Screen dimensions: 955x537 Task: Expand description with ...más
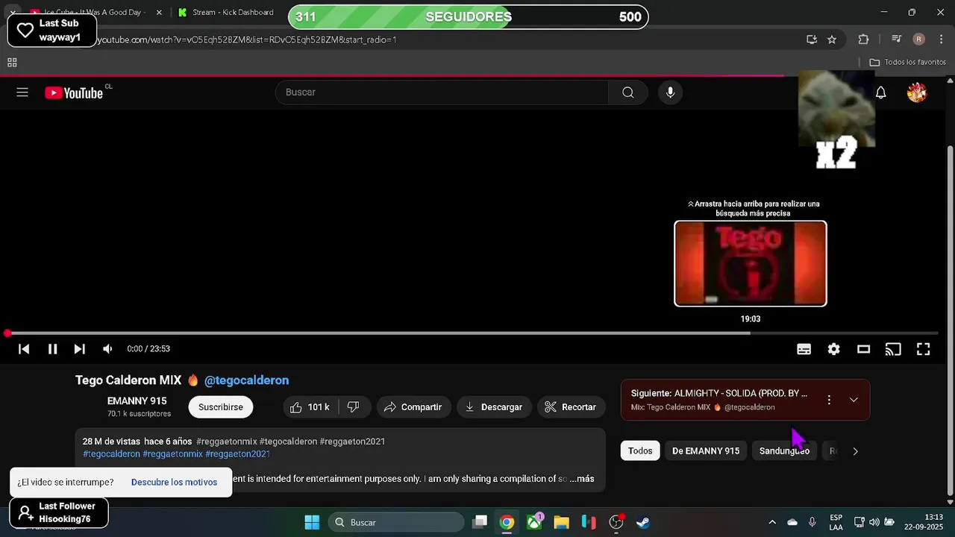click(582, 479)
